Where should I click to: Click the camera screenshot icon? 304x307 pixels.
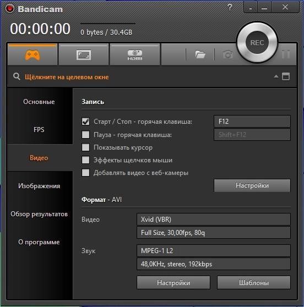(227, 54)
